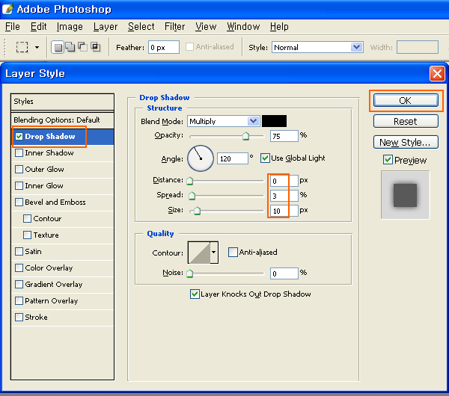Select the Intersect with selection icon
This screenshot has height=396, width=449.
[95, 46]
